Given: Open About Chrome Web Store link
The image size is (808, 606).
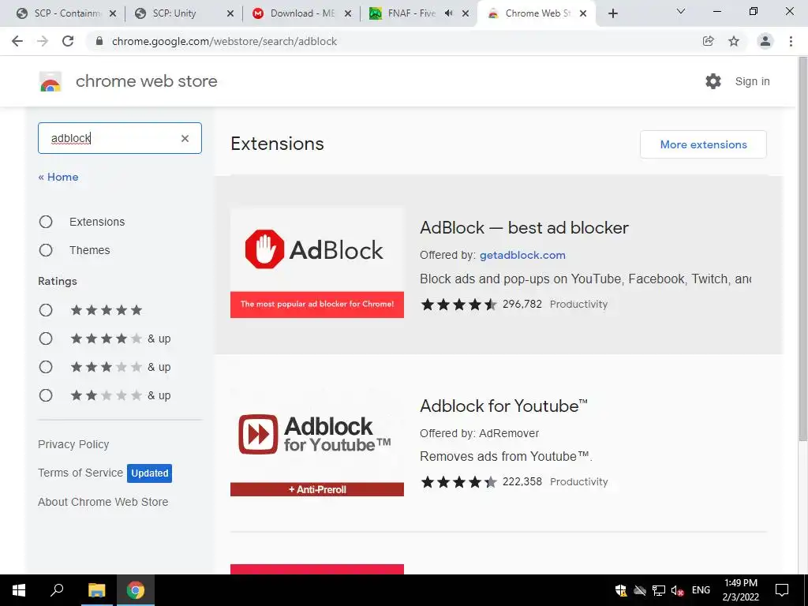Looking at the screenshot, I should (x=103, y=502).
